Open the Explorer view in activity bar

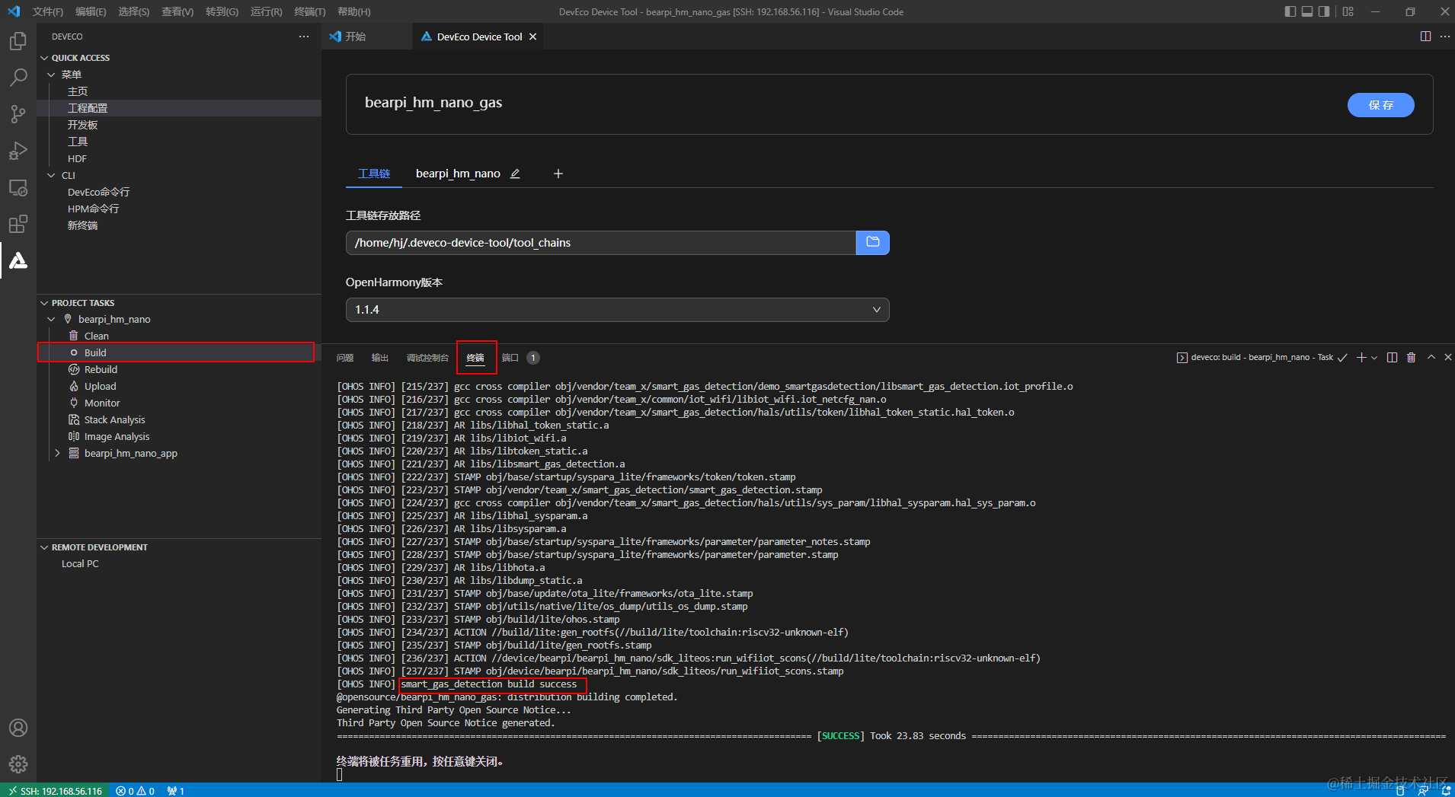click(x=18, y=41)
